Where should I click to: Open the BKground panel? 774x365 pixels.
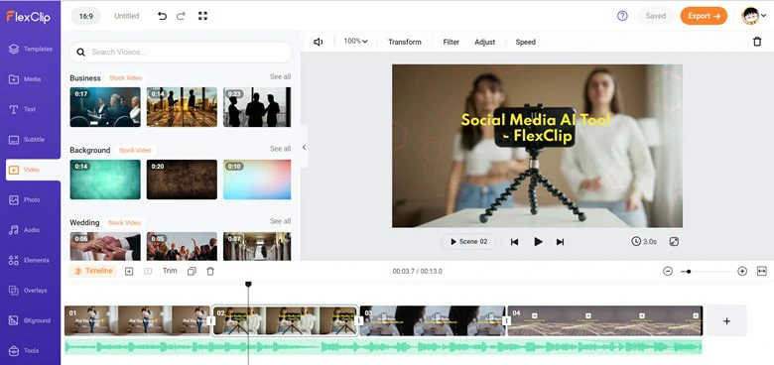click(x=31, y=320)
